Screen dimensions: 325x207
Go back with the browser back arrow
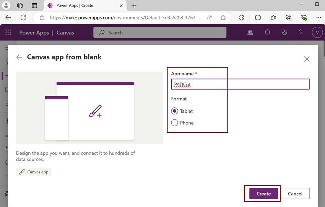(8, 18)
